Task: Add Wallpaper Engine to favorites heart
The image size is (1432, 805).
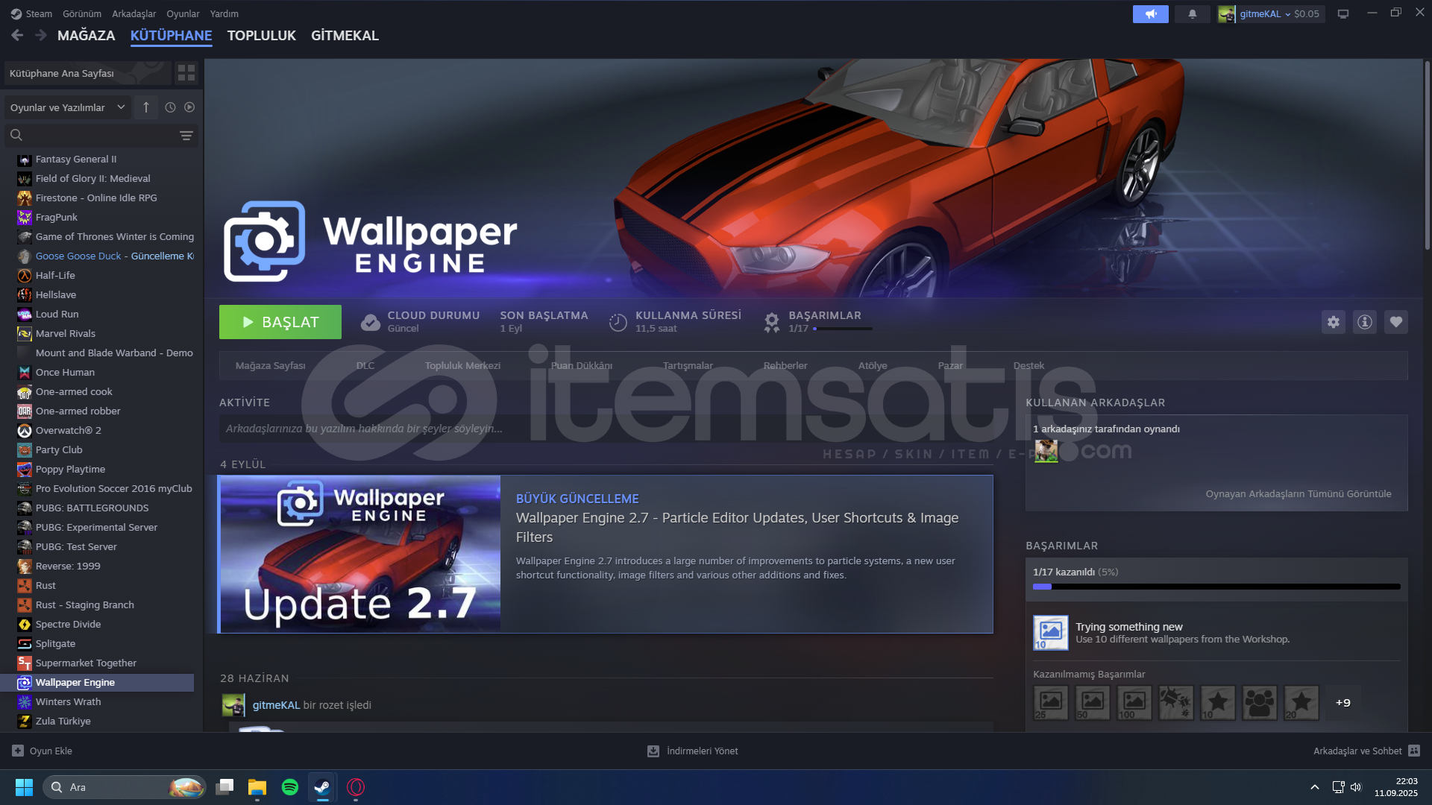Action: click(x=1396, y=322)
